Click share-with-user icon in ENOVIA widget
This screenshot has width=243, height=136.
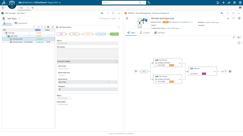point(222,13)
